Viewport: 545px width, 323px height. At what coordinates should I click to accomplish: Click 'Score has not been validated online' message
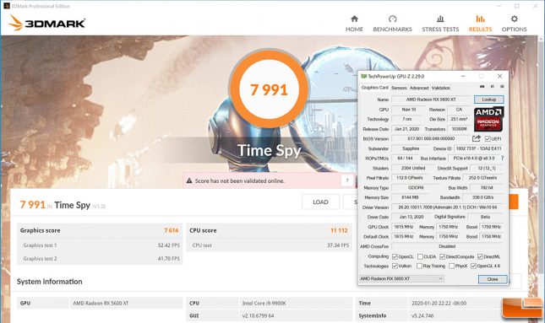pyautogui.click(x=239, y=180)
